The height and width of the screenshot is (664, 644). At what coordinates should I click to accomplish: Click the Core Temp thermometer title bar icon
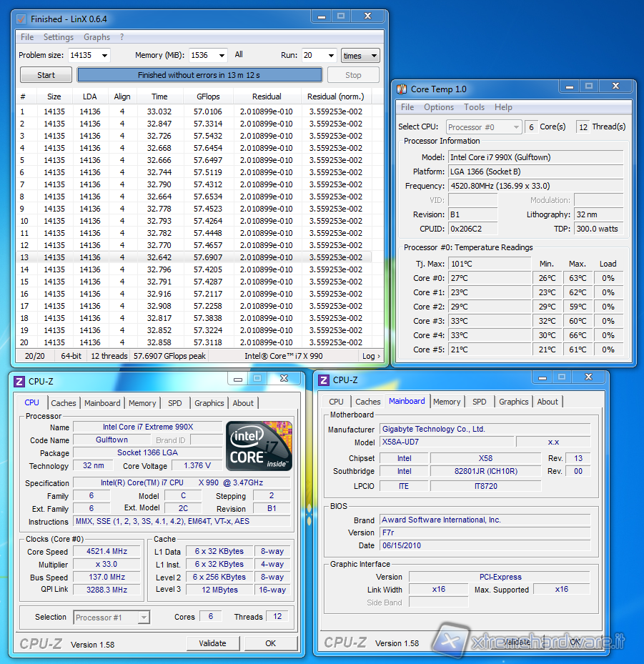tap(402, 89)
